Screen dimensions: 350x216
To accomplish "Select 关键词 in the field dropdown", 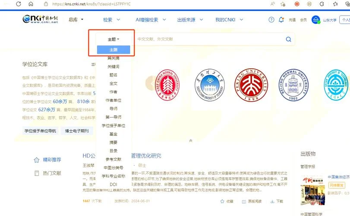I will coord(114,67).
